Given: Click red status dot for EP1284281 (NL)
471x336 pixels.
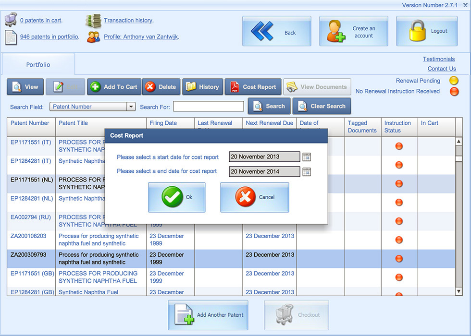Looking at the screenshot, I should (x=399, y=203).
